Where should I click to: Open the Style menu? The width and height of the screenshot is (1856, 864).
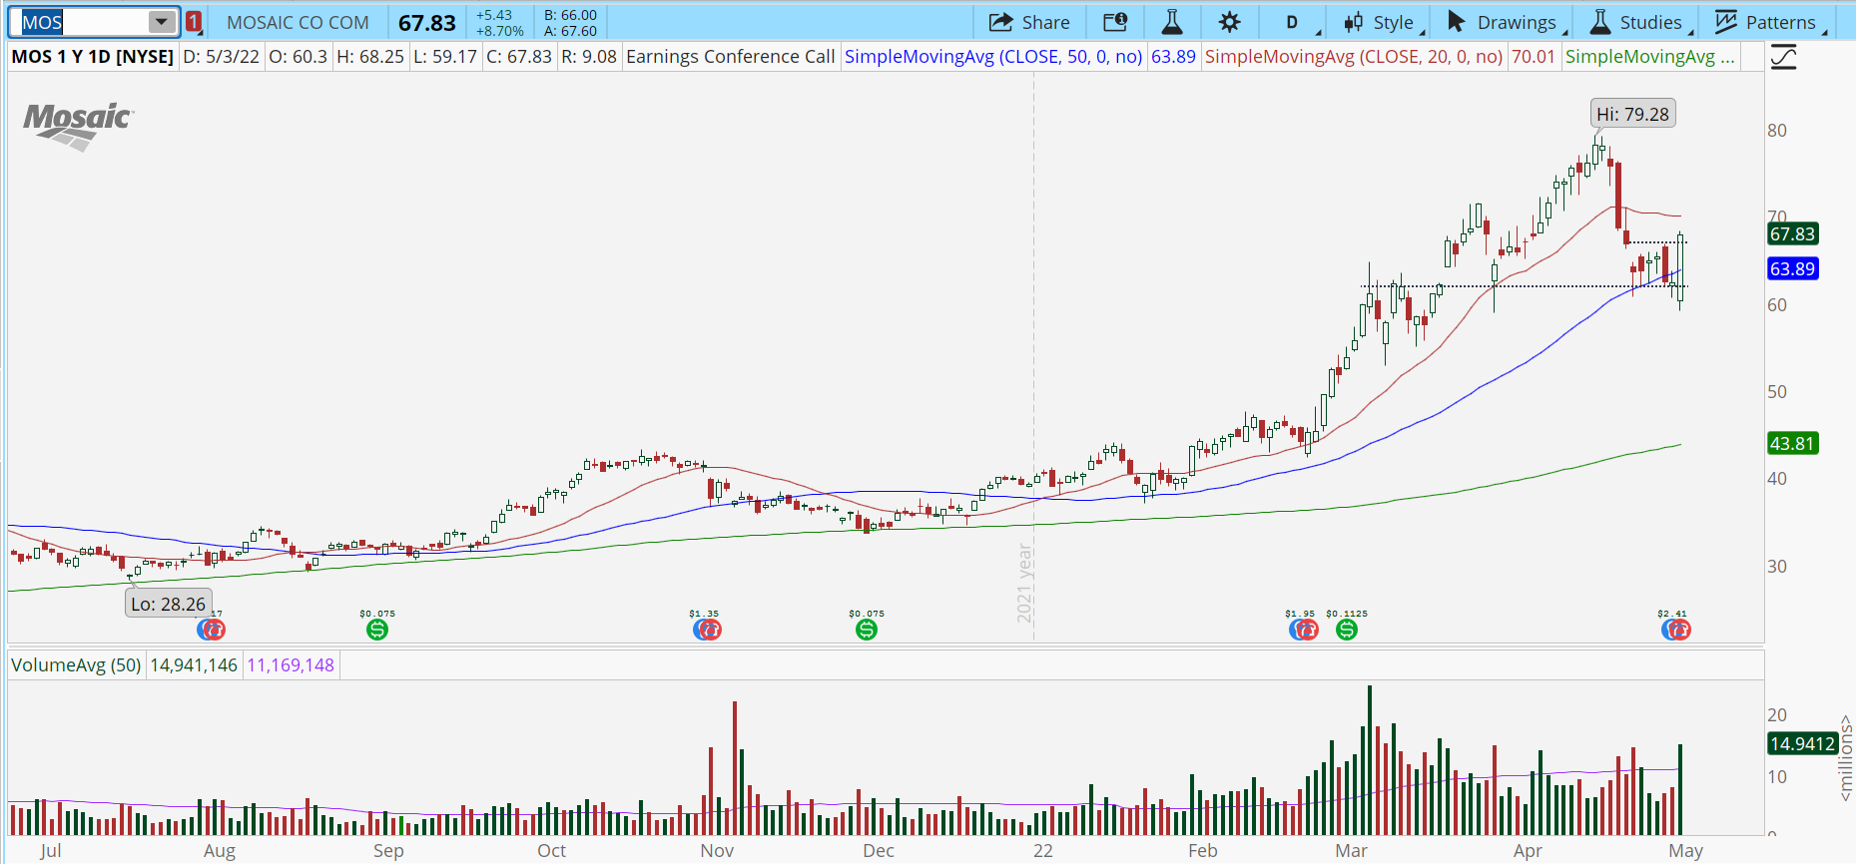[x=1383, y=22]
